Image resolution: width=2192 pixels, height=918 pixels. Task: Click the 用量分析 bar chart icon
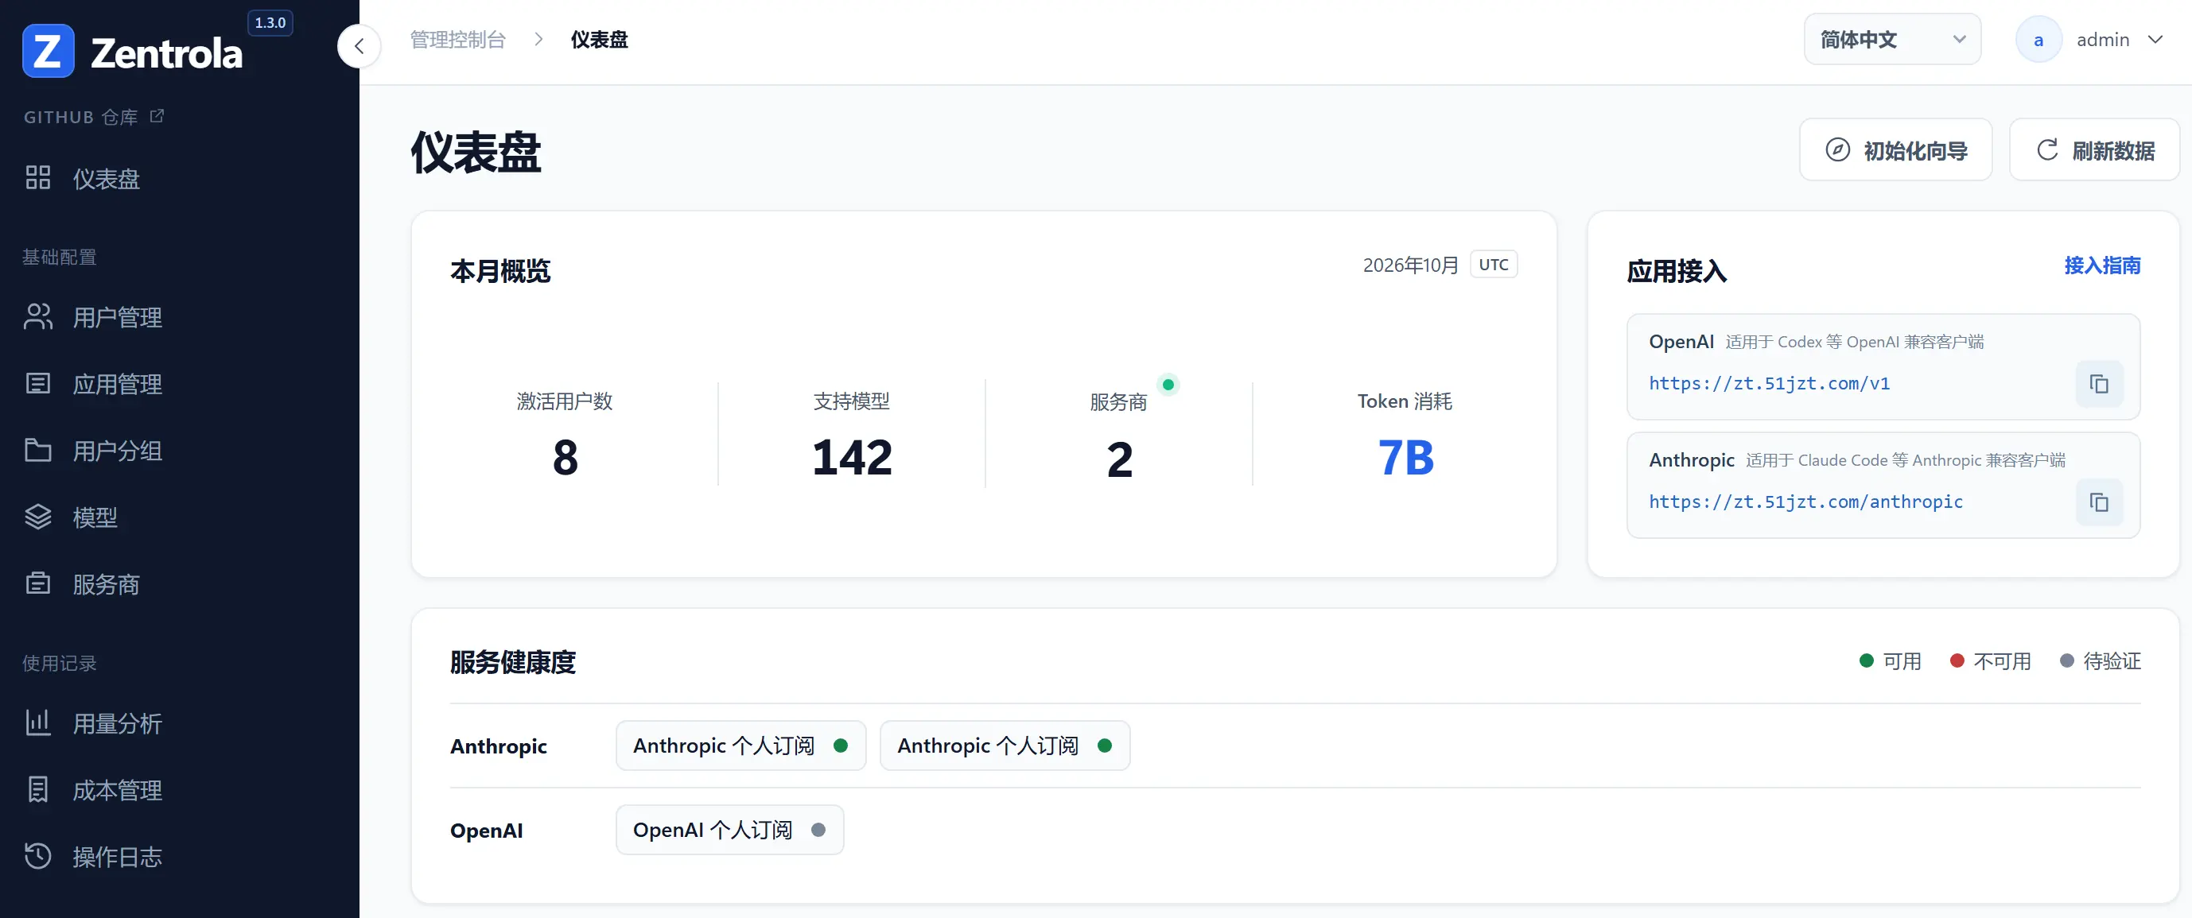pos(38,722)
